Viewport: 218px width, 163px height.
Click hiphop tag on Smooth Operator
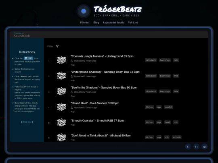149,122
